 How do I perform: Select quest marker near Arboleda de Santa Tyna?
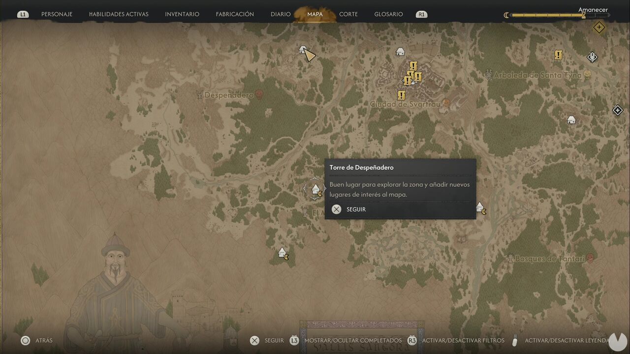(x=558, y=55)
